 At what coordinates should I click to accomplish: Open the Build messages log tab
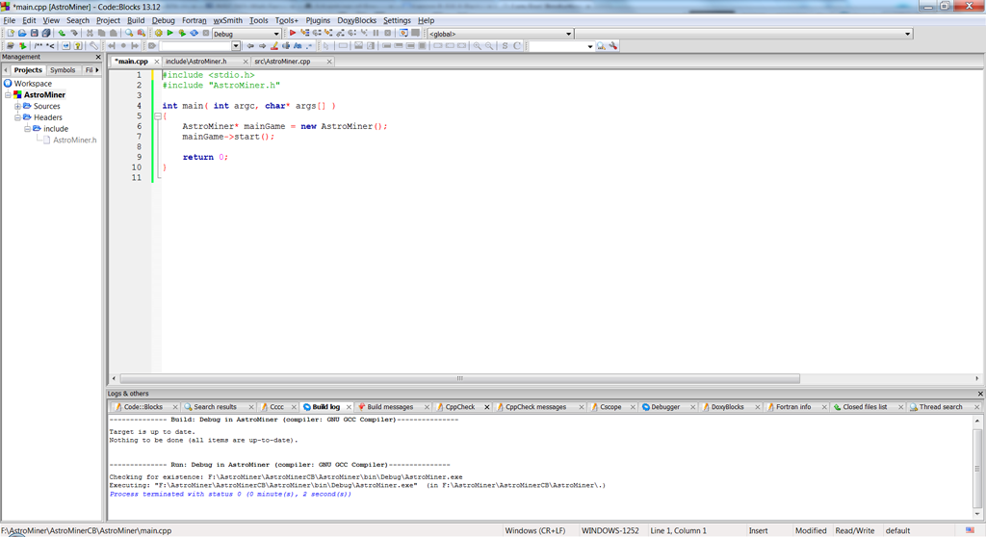click(390, 407)
